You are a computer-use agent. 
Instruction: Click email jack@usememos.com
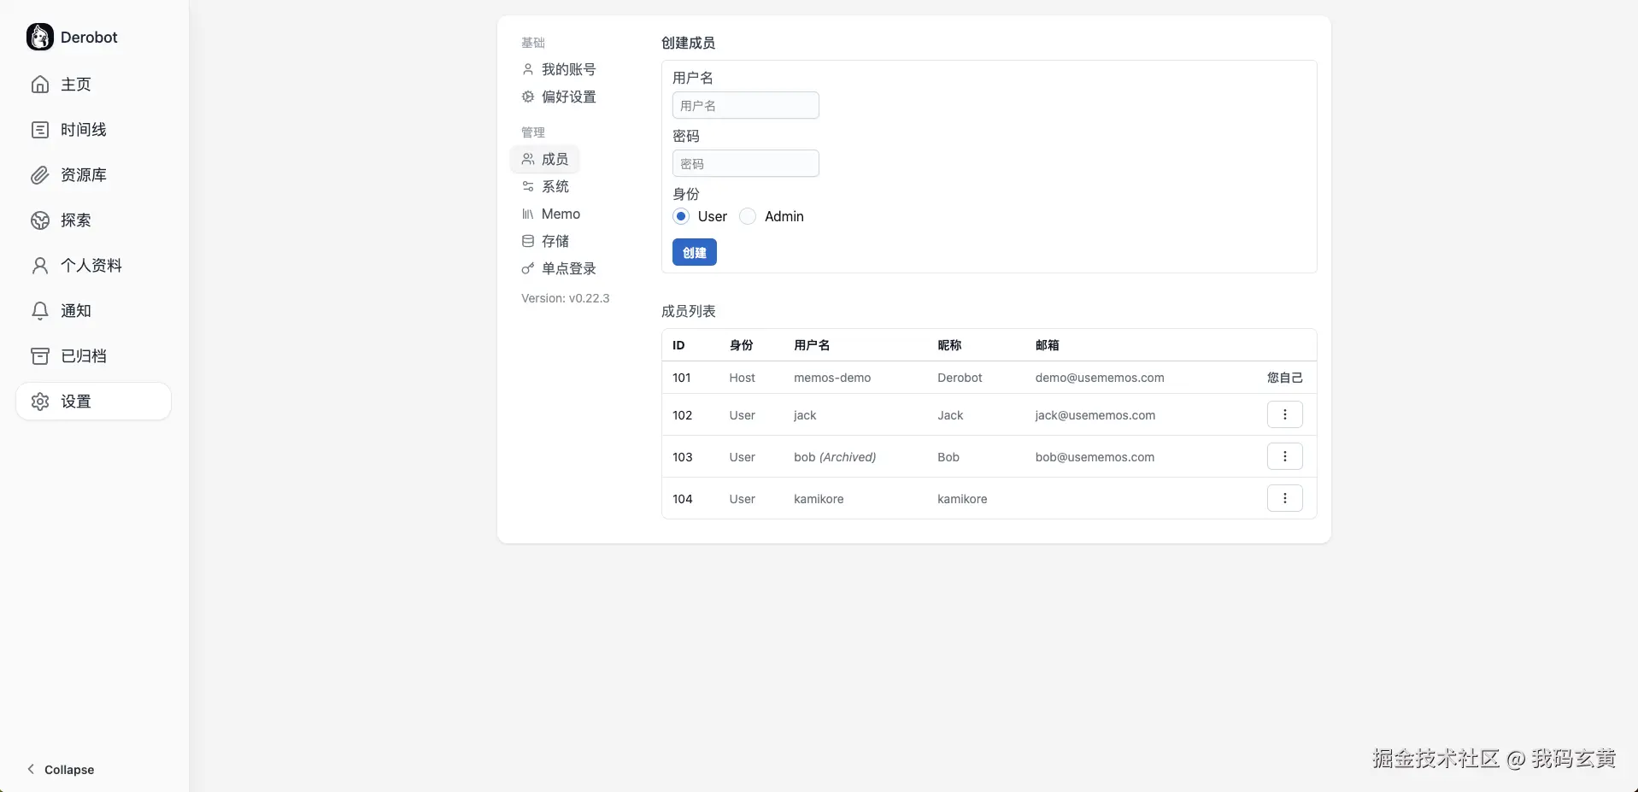point(1095,415)
